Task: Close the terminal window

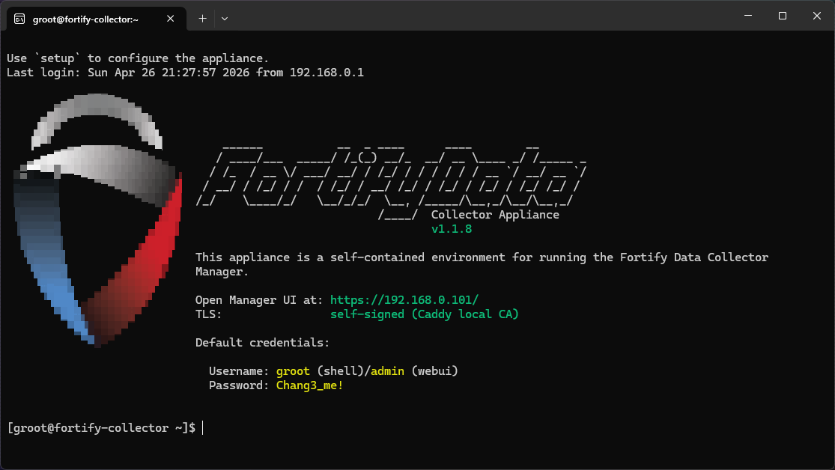Action: (x=817, y=16)
